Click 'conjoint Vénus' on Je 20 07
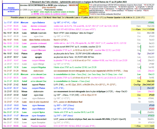157x129 pixels. click(x=38, y=61)
